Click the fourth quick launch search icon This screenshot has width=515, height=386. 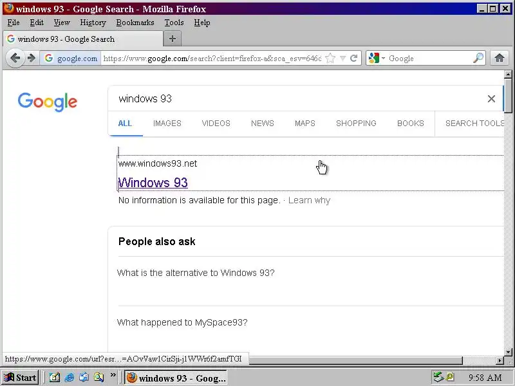[99, 377]
